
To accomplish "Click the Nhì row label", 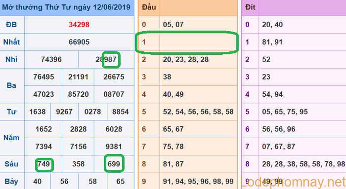I will click(11, 59).
